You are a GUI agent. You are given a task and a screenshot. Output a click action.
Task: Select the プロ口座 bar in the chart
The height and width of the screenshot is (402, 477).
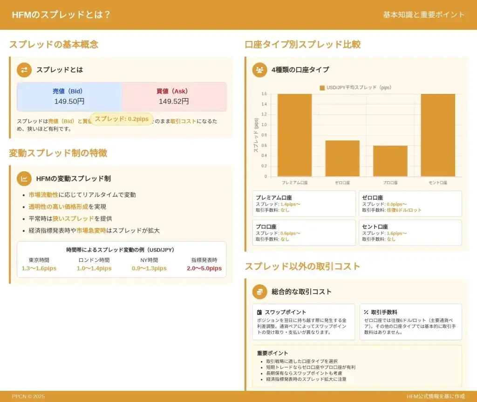pyautogui.click(x=390, y=161)
